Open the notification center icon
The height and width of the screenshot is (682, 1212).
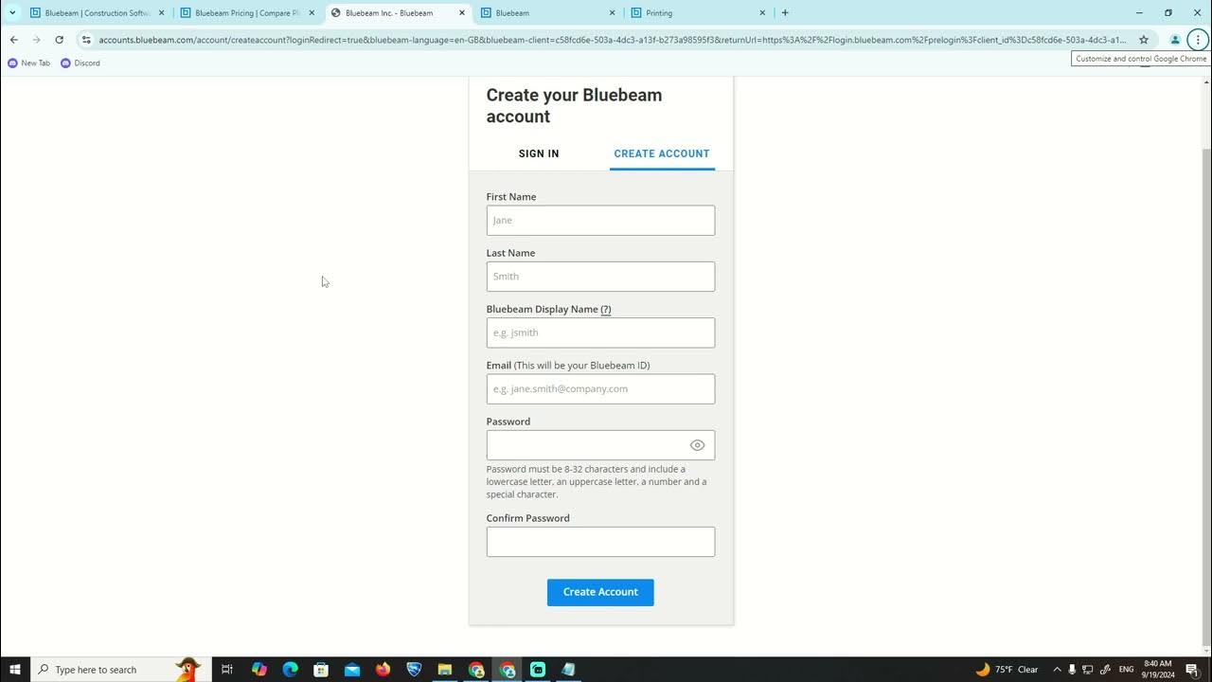coord(1192,670)
